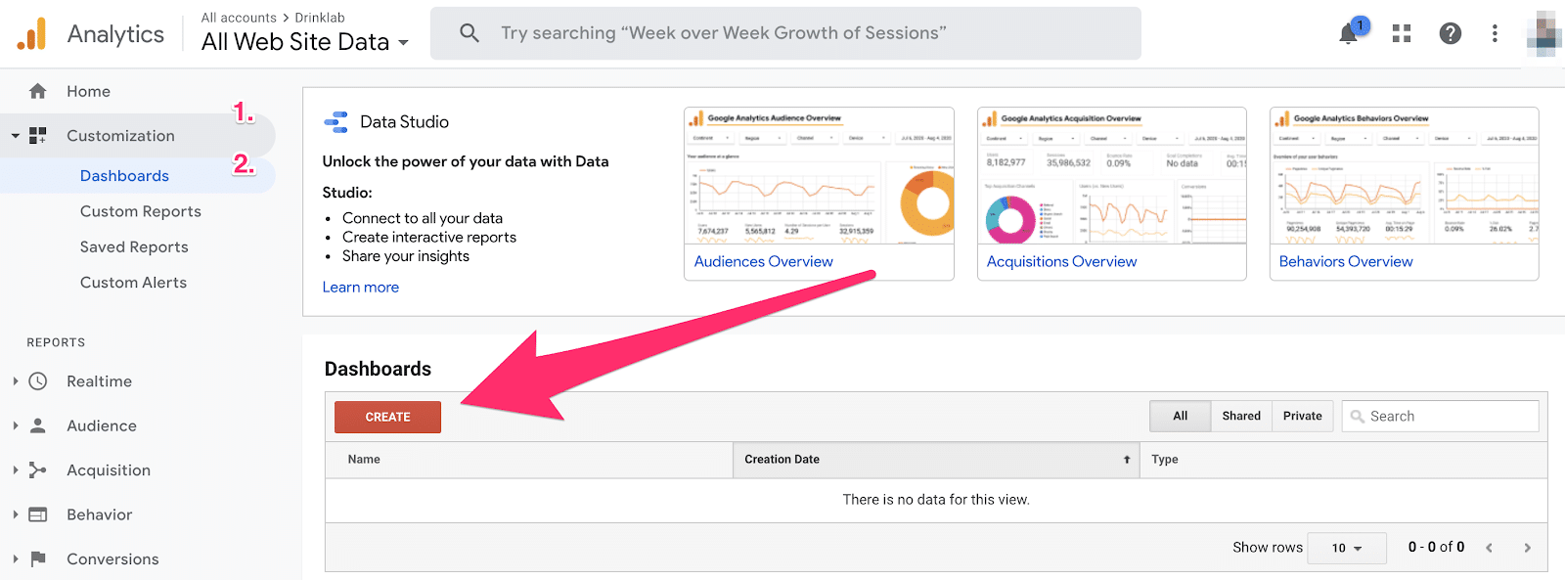The width and height of the screenshot is (1565, 580).
Task: Click the user account avatar
Action: (x=1544, y=33)
